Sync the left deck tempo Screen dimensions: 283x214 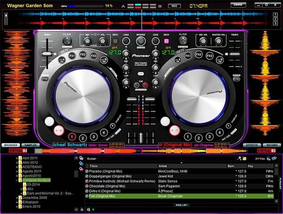tap(45, 79)
